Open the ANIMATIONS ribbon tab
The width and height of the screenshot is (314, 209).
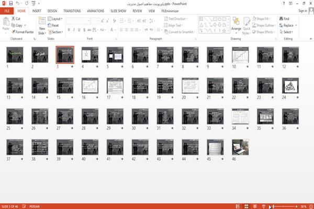[96, 11]
